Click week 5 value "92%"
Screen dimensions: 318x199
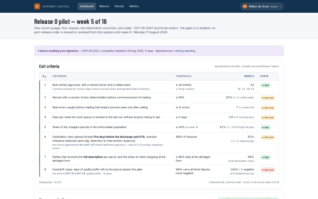click(x=251, y=137)
